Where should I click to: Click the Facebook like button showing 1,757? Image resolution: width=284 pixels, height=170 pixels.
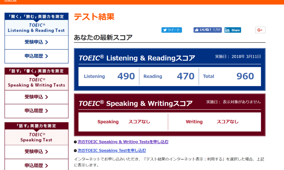pyautogui.click(x=207, y=30)
